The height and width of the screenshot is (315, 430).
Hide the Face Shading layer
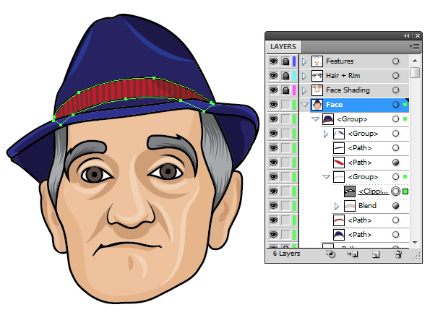(x=273, y=90)
